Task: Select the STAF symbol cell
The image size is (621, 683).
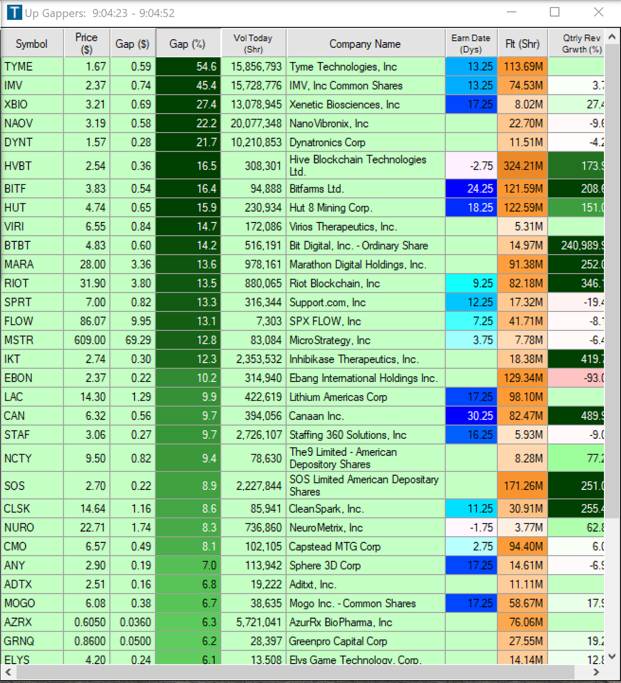Action: (x=32, y=434)
